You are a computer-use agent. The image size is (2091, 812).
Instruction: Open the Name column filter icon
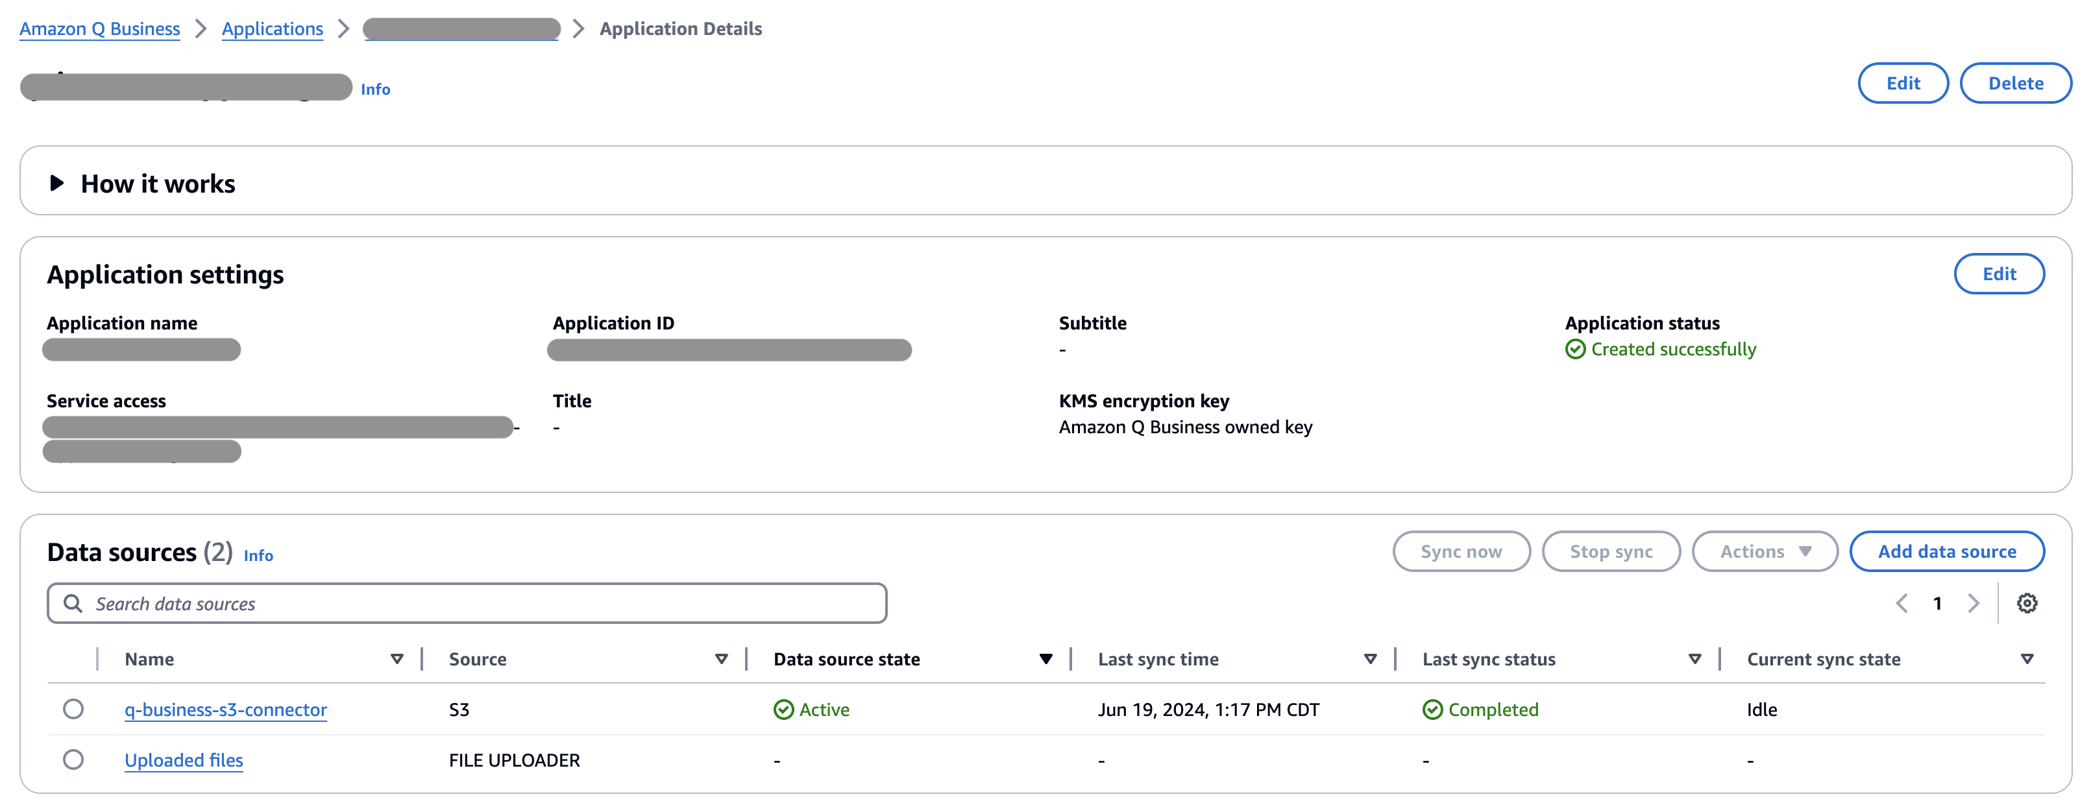point(397,659)
